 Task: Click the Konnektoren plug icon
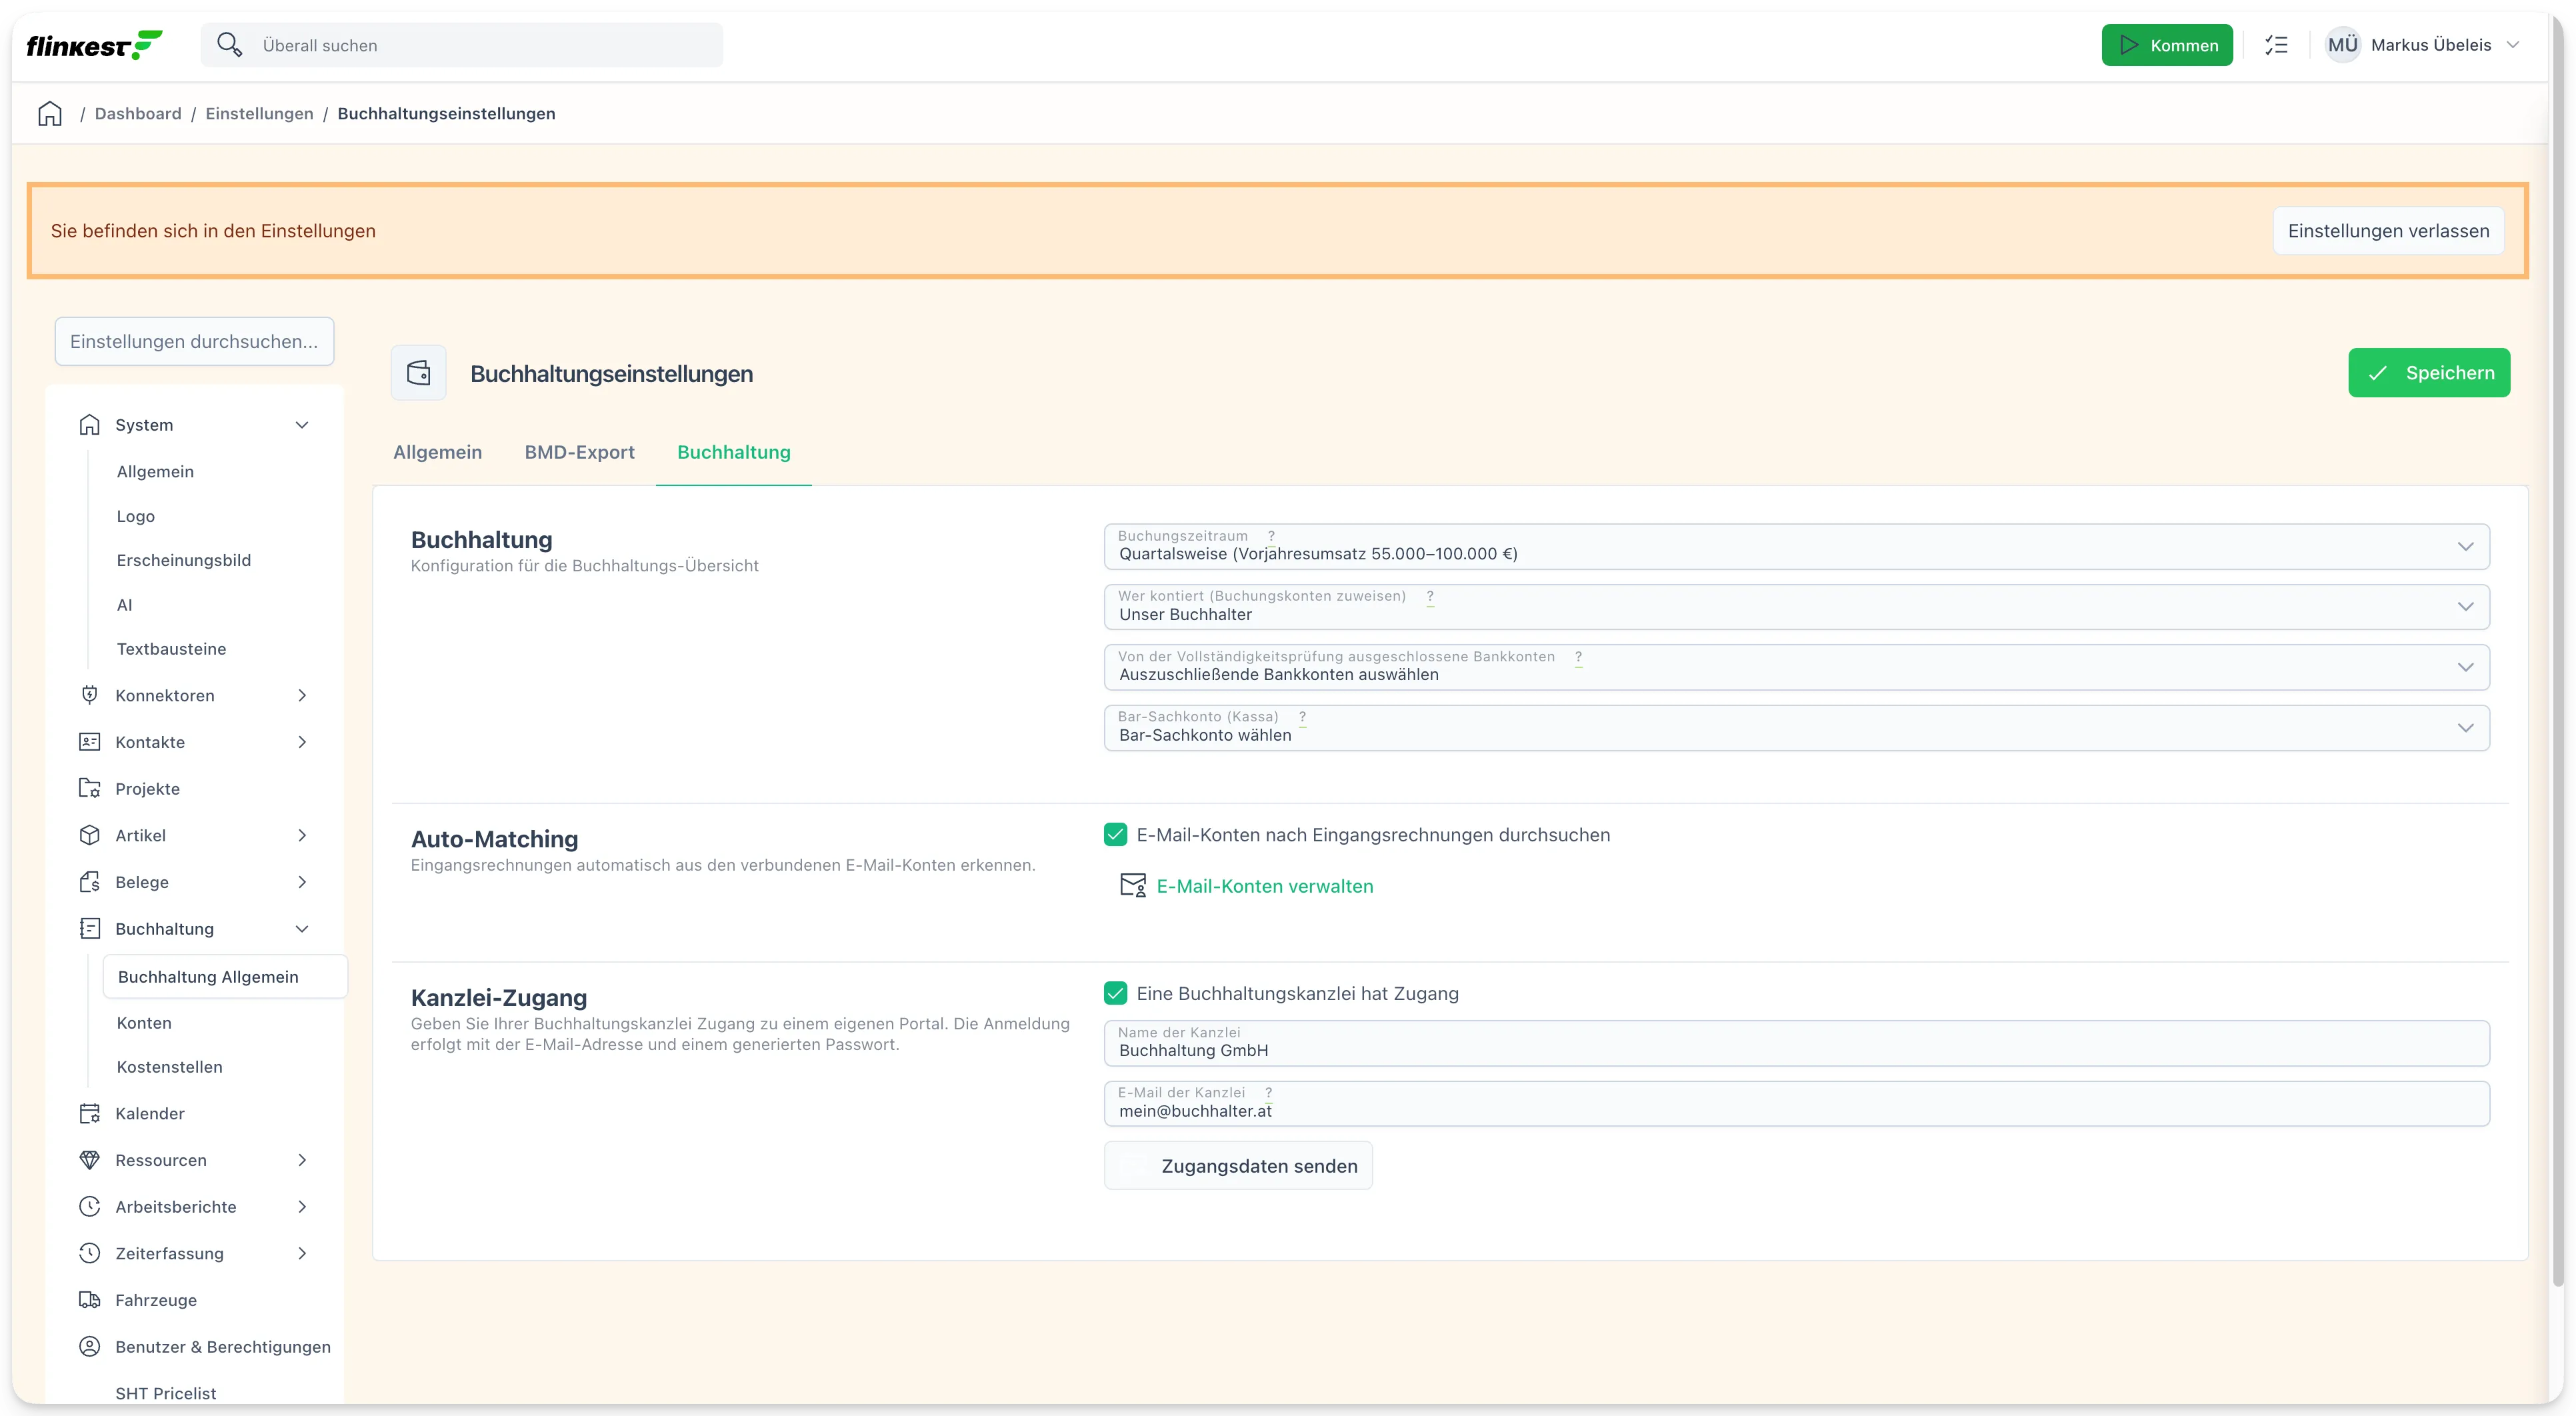(90, 695)
